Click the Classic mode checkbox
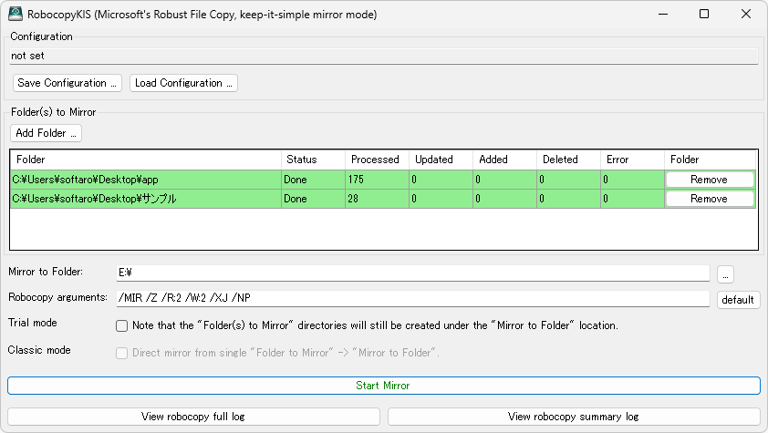 [121, 353]
